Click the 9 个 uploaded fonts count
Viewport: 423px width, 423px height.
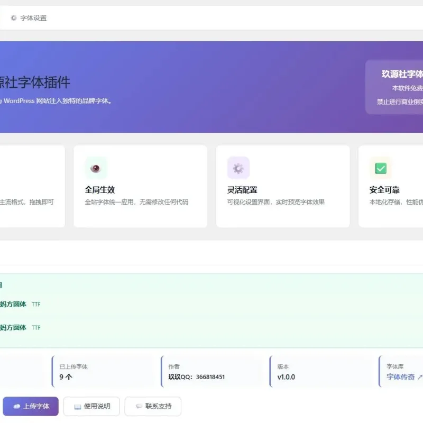tap(66, 377)
